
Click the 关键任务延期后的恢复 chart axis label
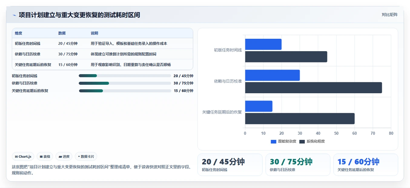[222, 112]
